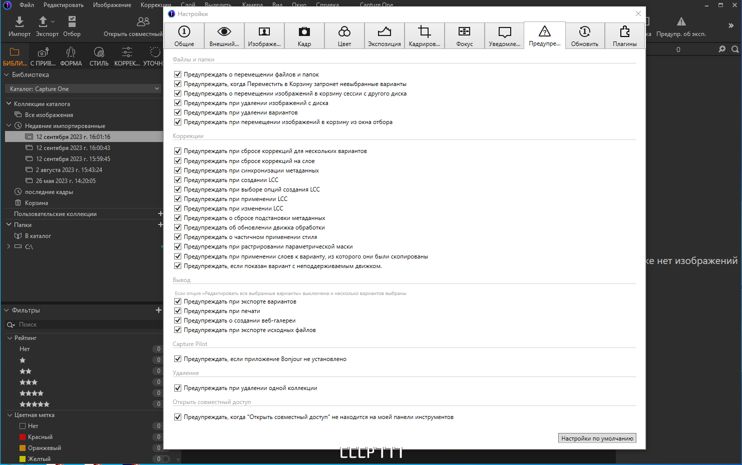Collapse the Рейтинг filter group
742x465 pixels.
(x=10, y=338)
